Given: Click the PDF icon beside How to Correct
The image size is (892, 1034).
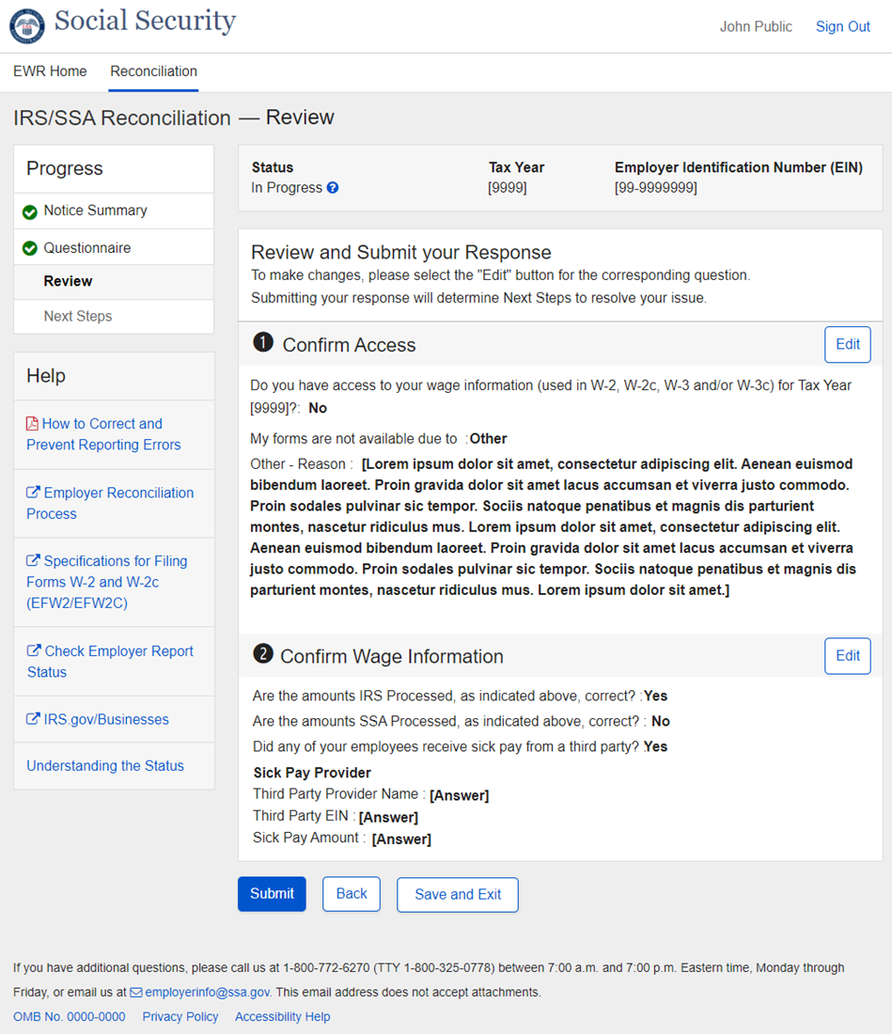Looking at the screenshot, I should (33, 424).
